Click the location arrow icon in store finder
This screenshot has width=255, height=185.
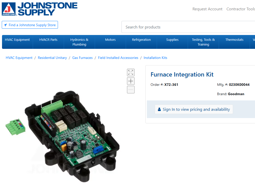(x=5, y=25)
